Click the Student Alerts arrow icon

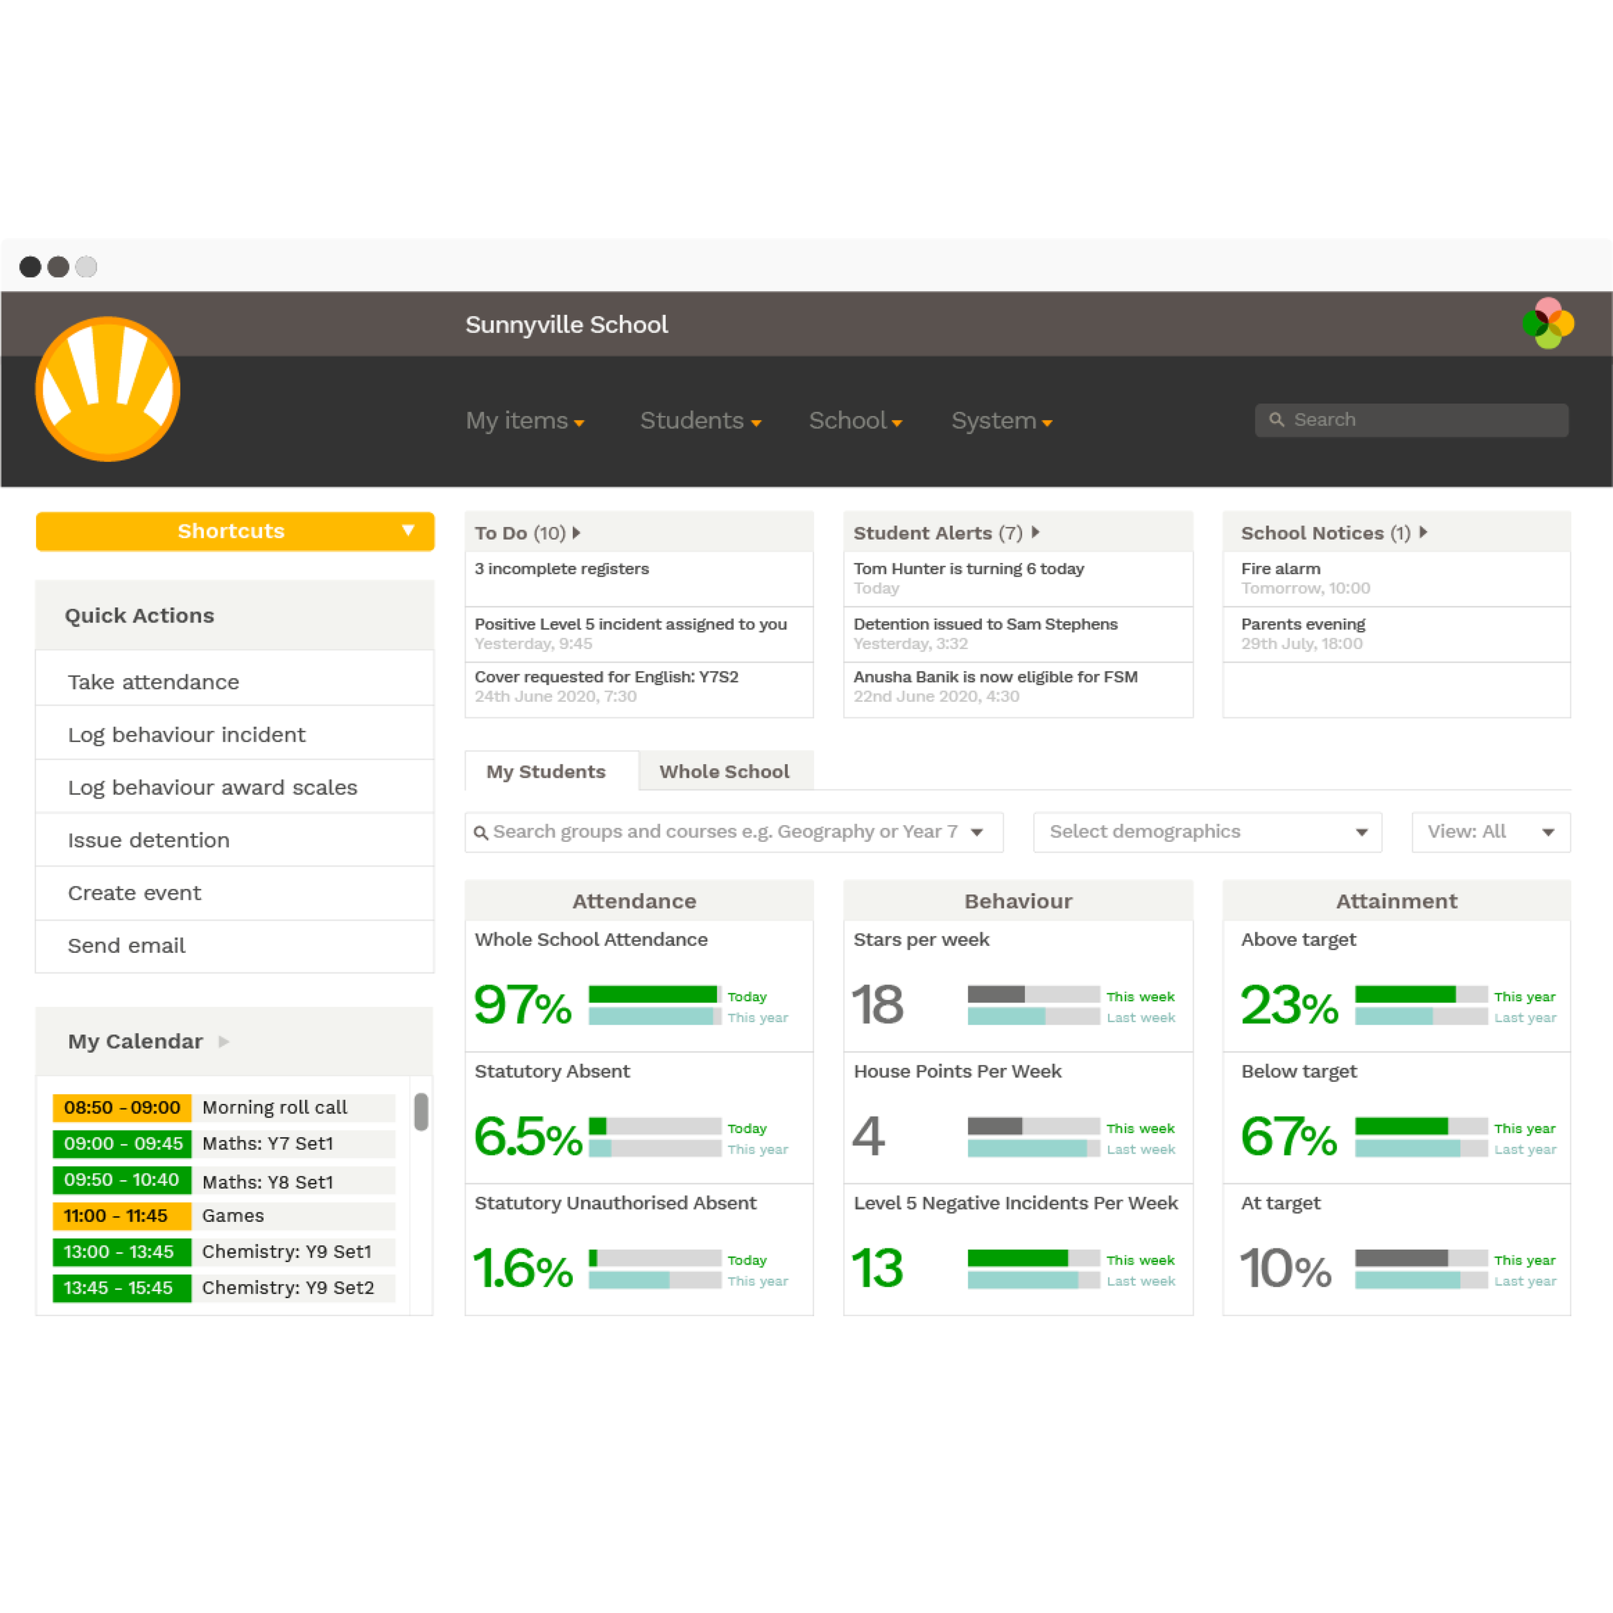(x=1036, y=532)
